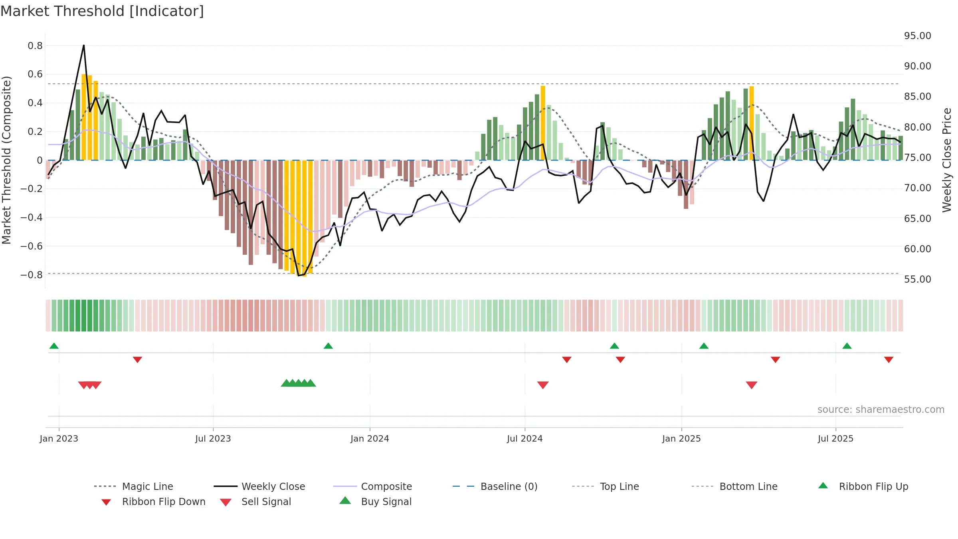Viewport: 958px width, 539px height.
Task: Click the 55.00 price axis tick label
Action: 918,279
